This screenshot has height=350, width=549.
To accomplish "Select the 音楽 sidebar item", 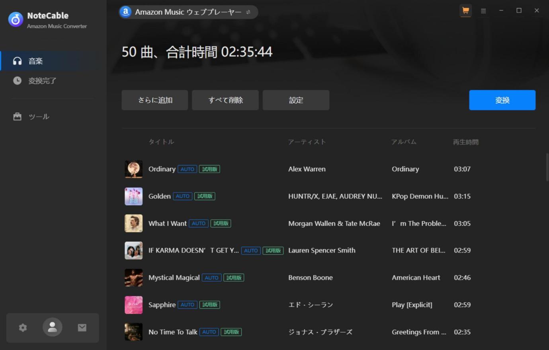I will [x=53, y=61].
